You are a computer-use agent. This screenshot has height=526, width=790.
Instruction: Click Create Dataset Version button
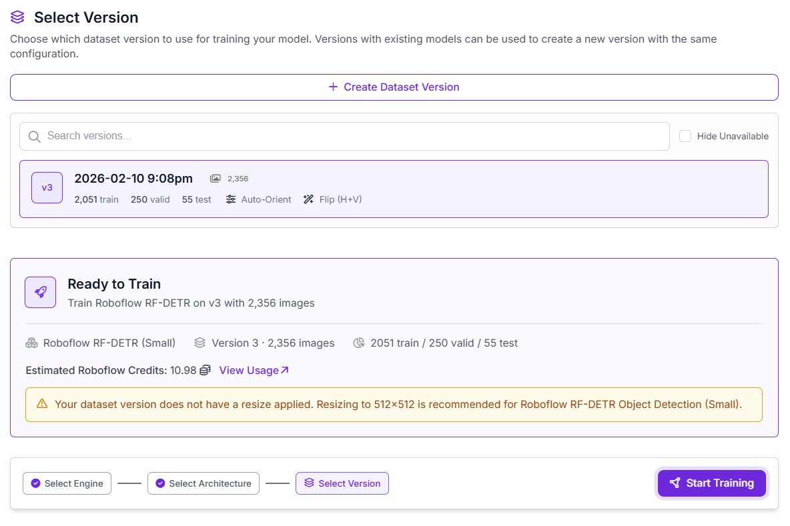(x=394, y=87)
